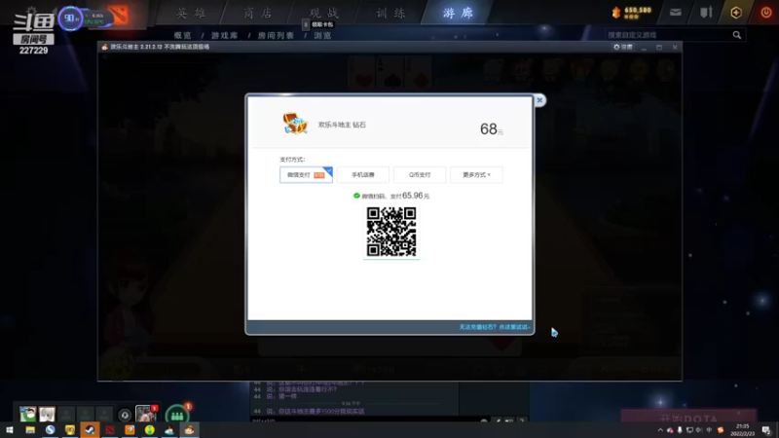Open the Sogou browser taskbar icon
Viewport: 779px width, 438px height.
[51, 430]
